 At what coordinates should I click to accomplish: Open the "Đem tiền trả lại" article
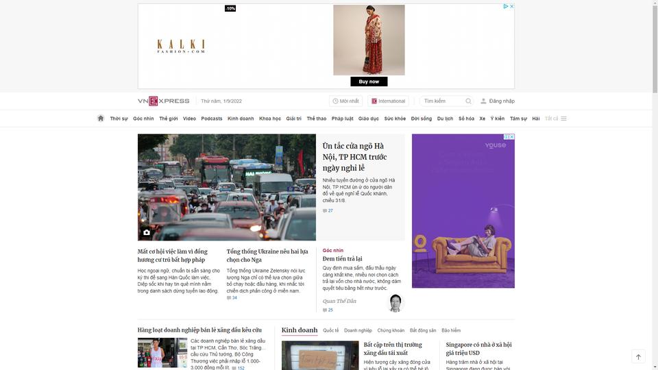point(343,259)
